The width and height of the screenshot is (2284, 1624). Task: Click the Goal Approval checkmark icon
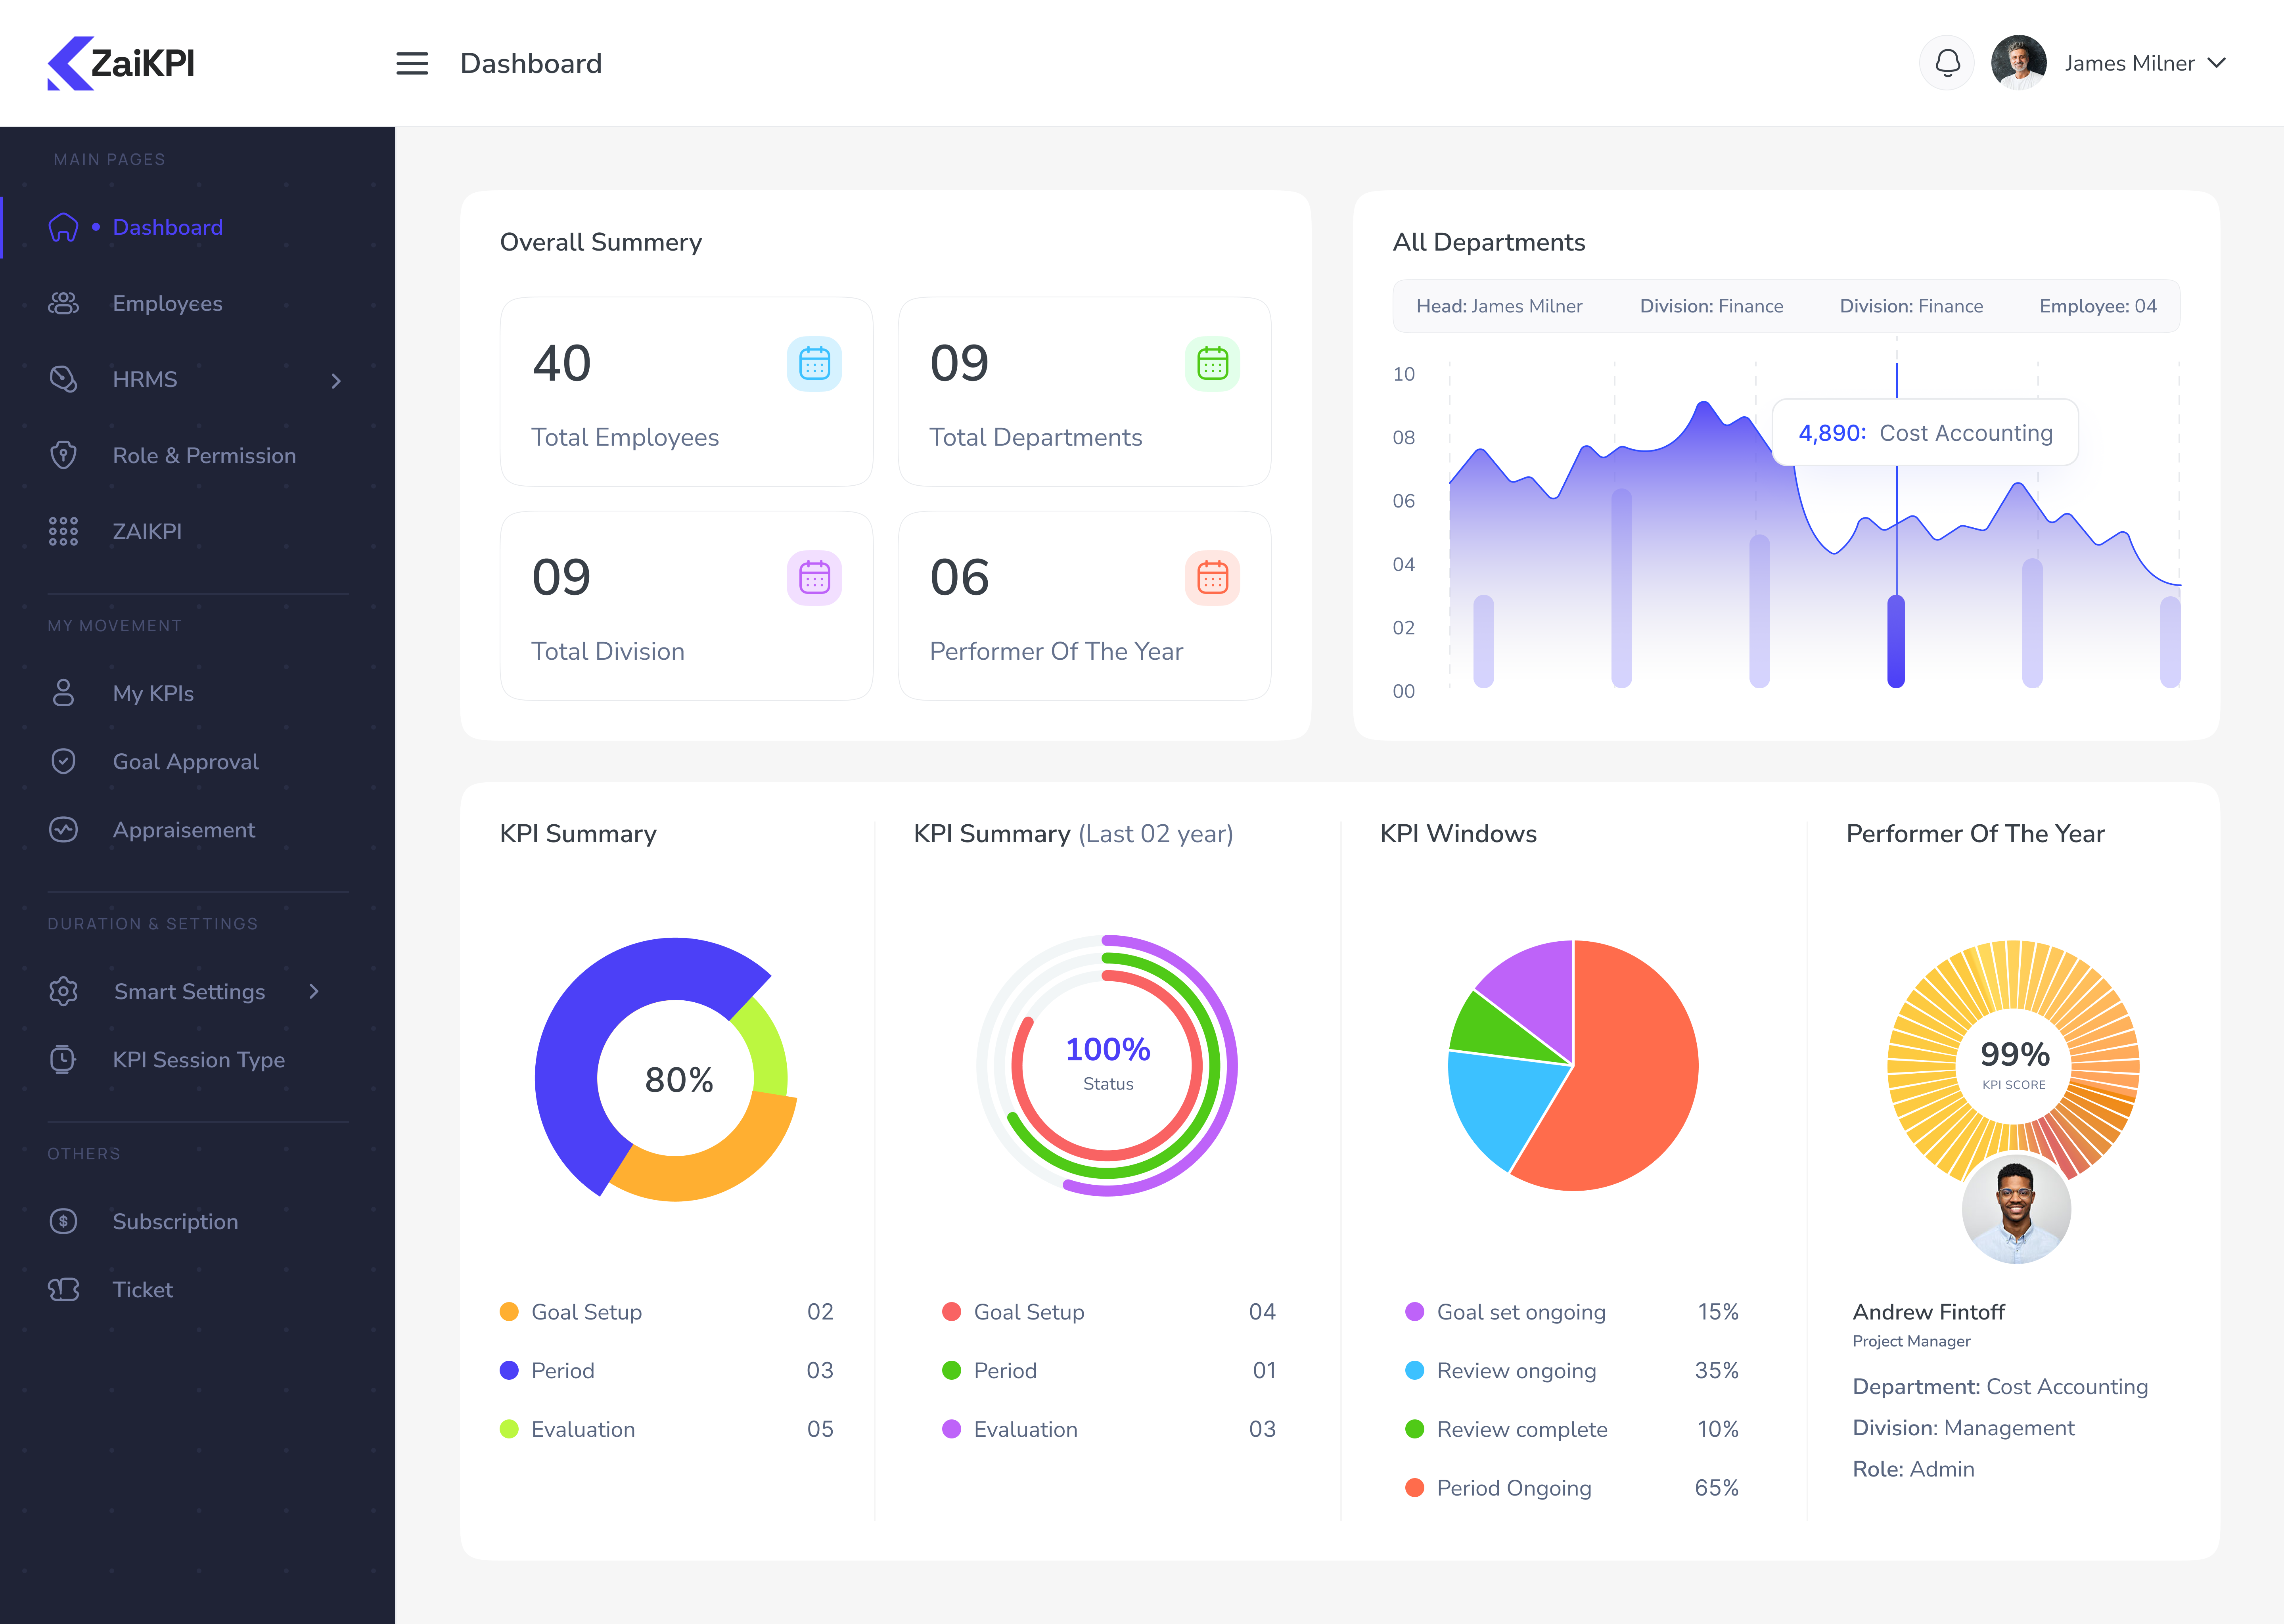tap(63, 761)
